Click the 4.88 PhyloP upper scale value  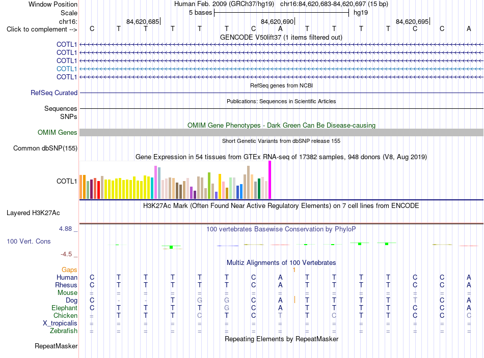coord(65,229)
